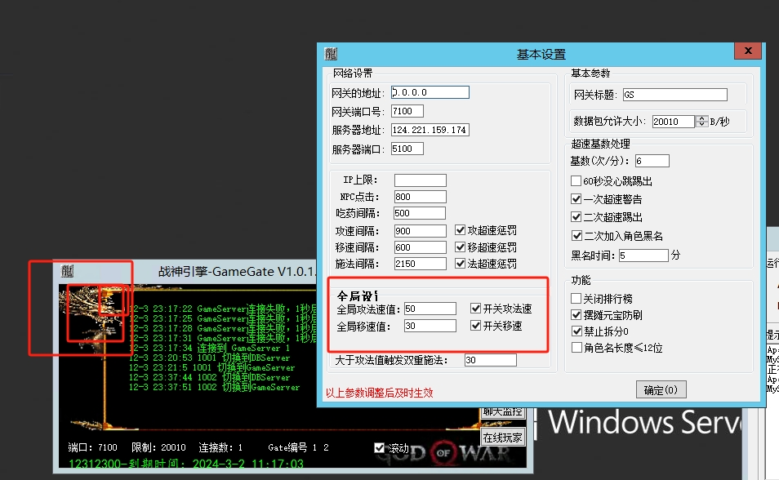779x480 pixels.
Task: Toggle the 滚动 checkbox in GameGate window
Action: (379, 447)
